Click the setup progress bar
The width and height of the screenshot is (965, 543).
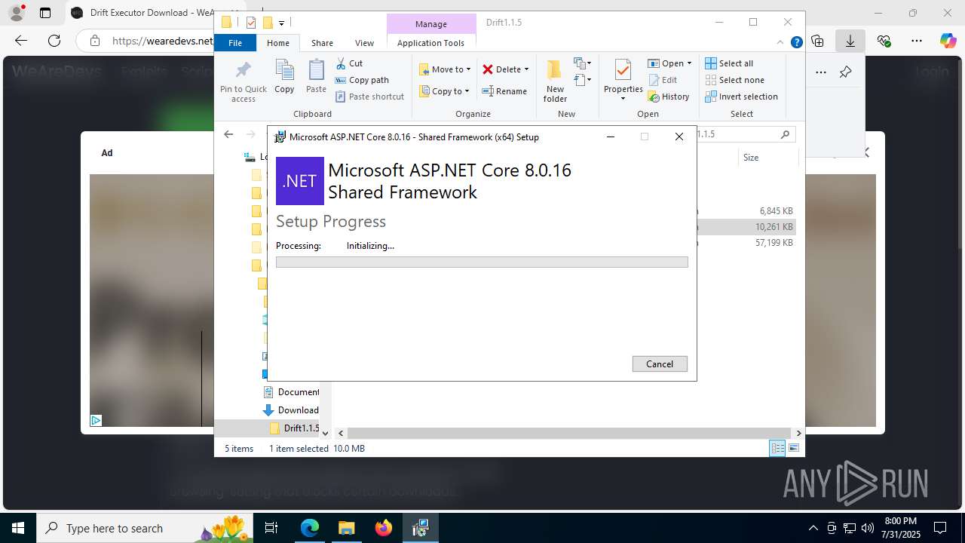point(482,262)
